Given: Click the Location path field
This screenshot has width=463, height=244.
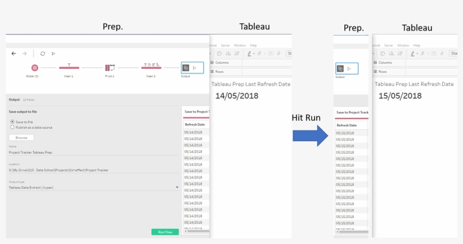Looking at the screenshot, I should 94,170.
